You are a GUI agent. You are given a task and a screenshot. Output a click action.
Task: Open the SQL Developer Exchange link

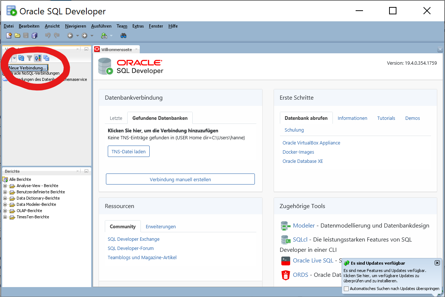(x=133, y=239)
